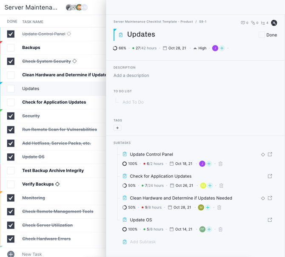Mark Clean Hardware and Determine task done
This screenshot has height=257, width=285.
click(11, 75)
